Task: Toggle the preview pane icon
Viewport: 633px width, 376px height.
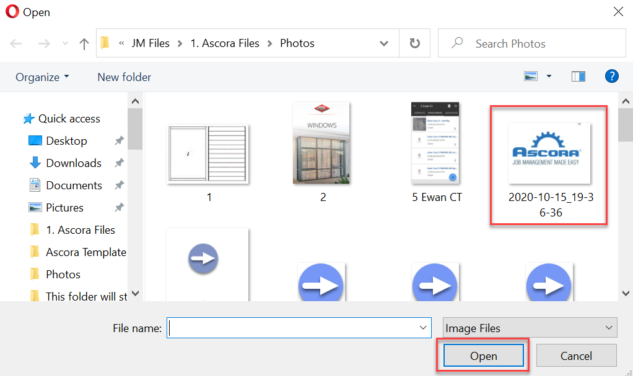Action: 578,77
